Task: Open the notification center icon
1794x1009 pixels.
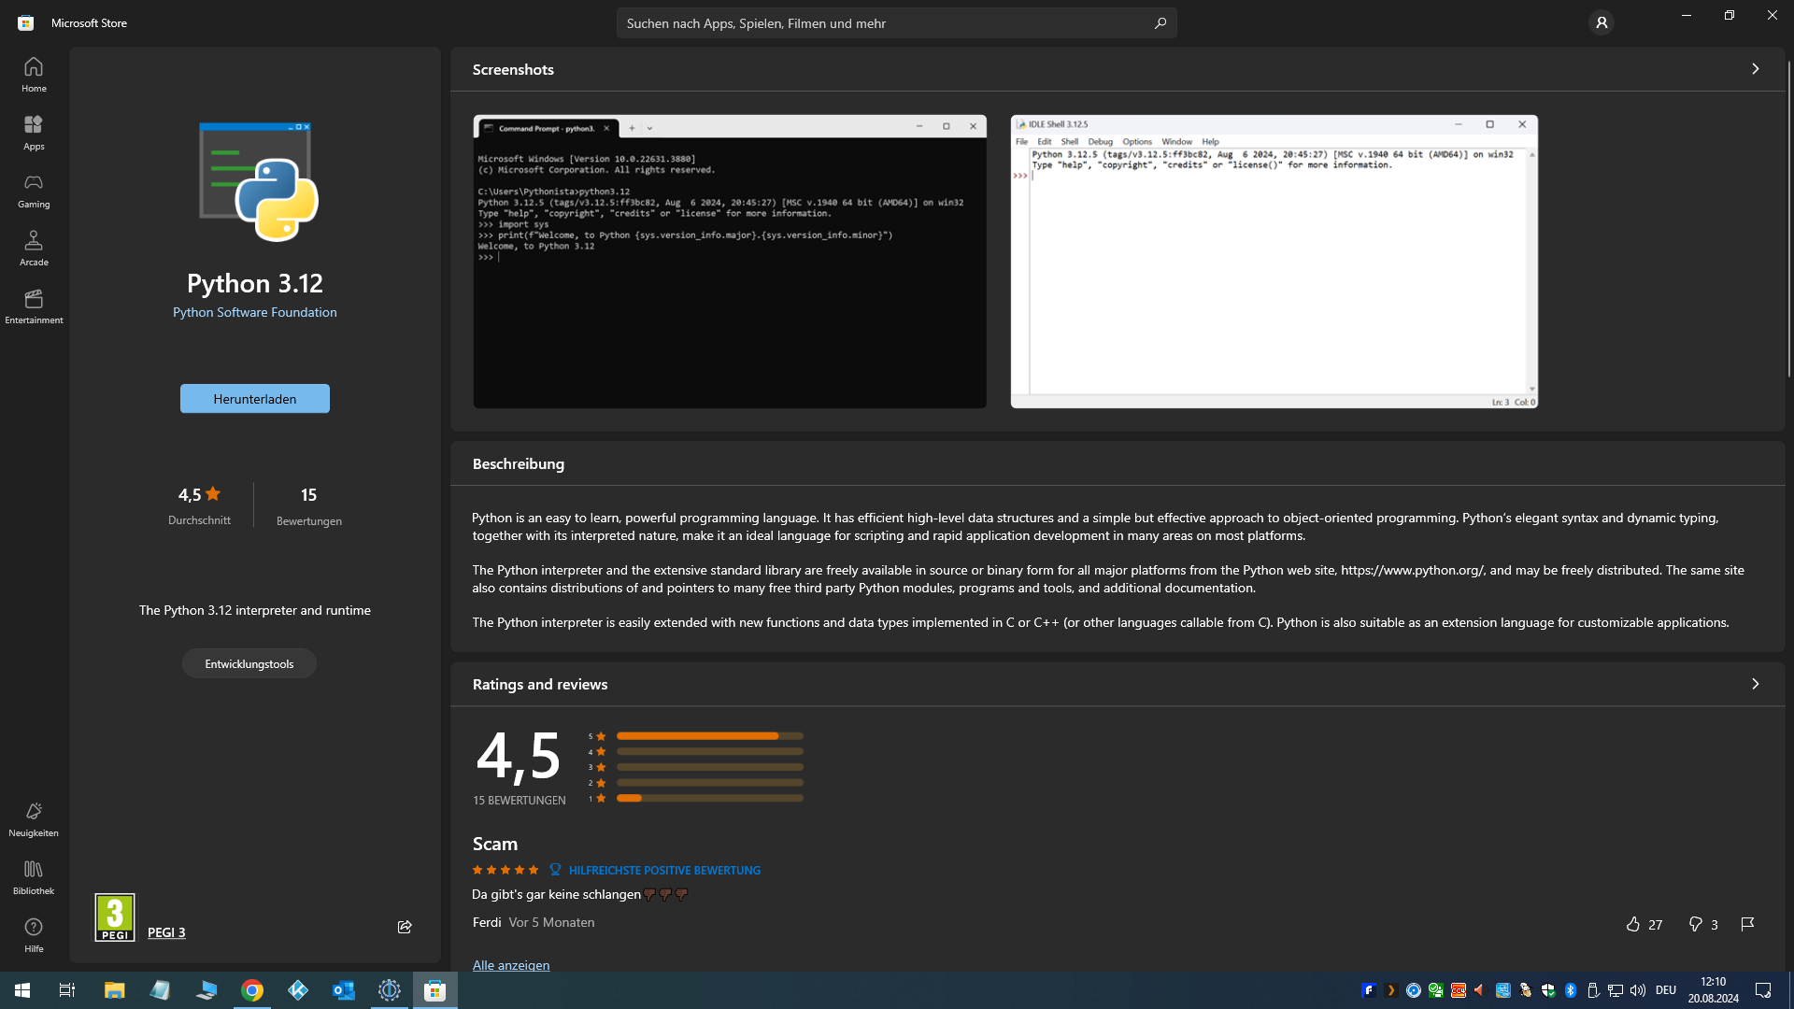Action: (1763, 990)
